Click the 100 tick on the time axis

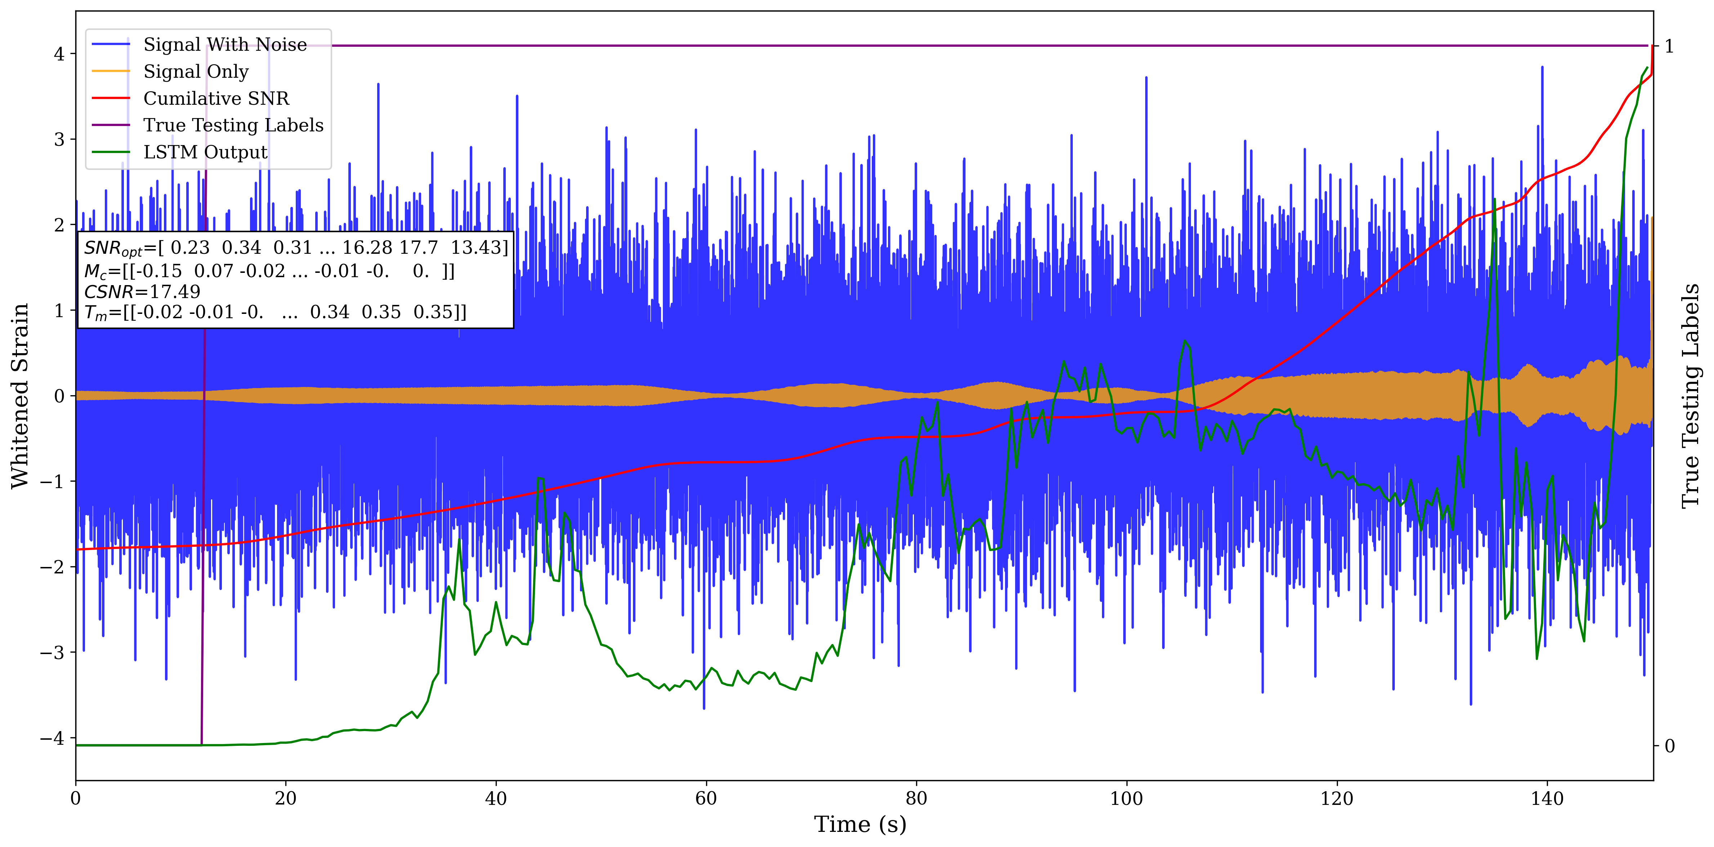1126,798
